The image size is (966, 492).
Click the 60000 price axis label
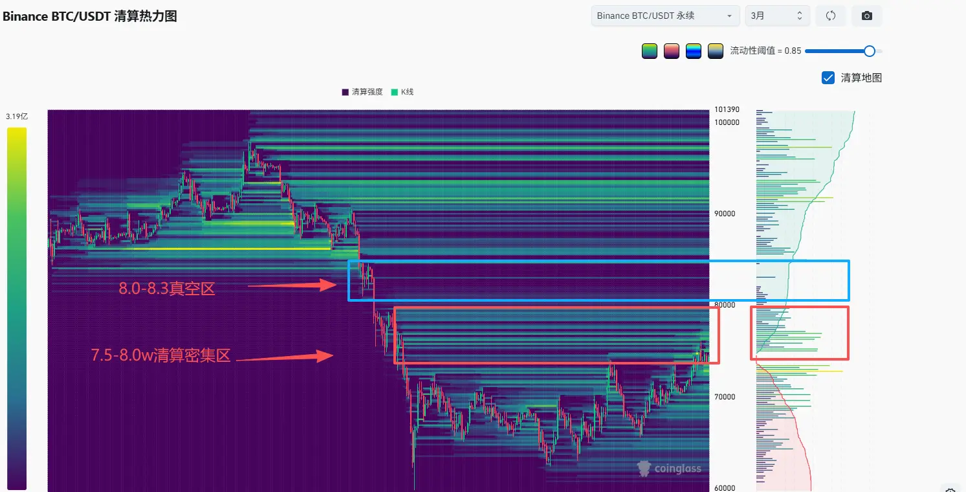[724, 487]
